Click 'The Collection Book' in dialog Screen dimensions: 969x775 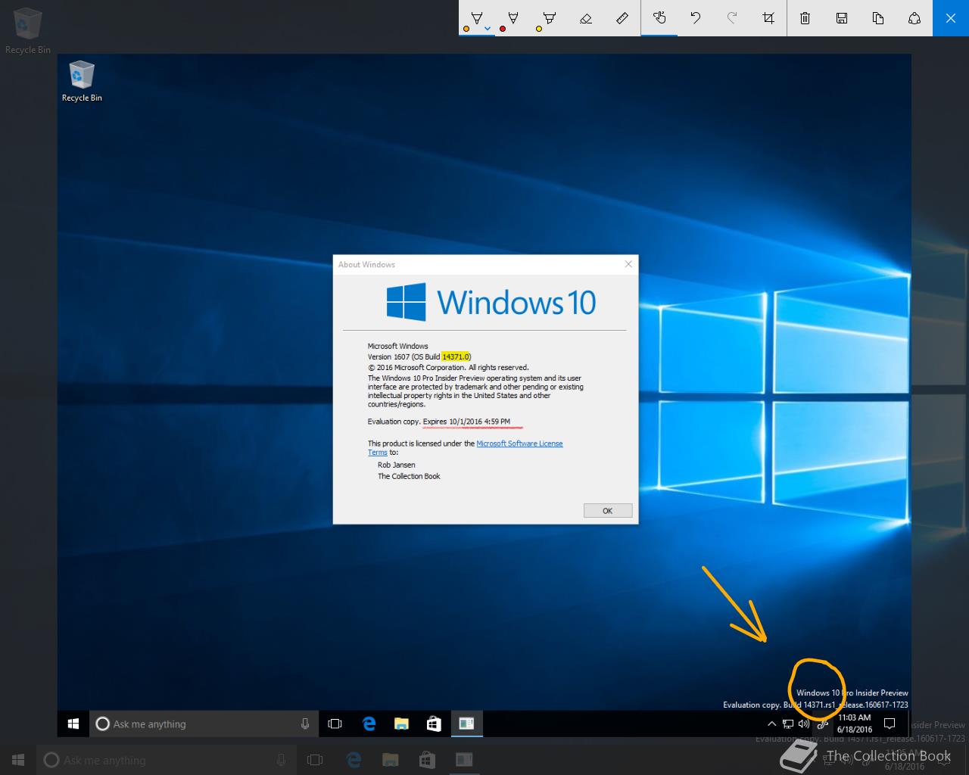tap(409, 477)
